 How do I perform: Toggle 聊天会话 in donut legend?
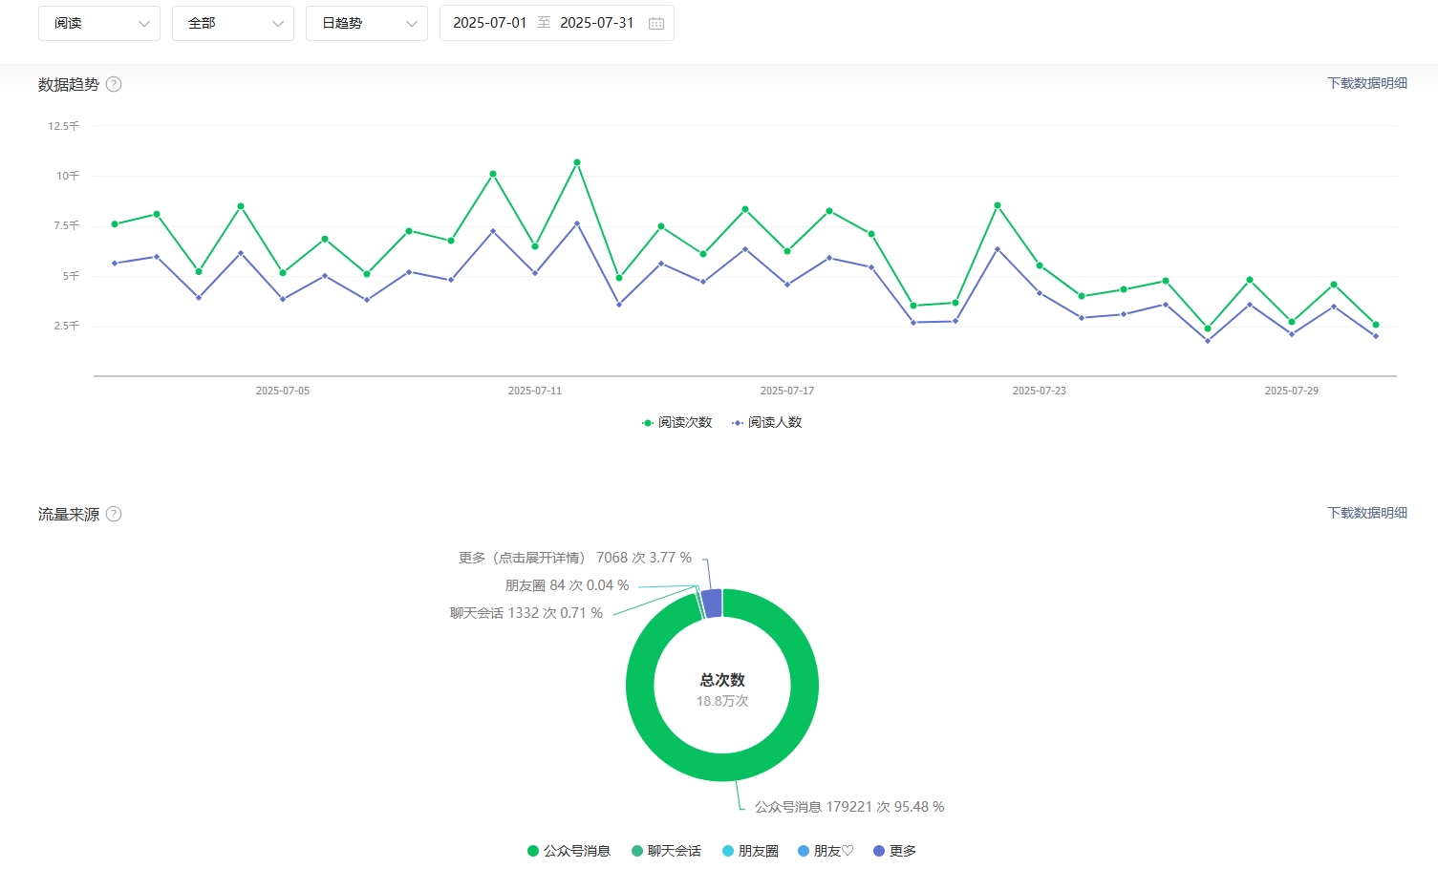(666, 851)
